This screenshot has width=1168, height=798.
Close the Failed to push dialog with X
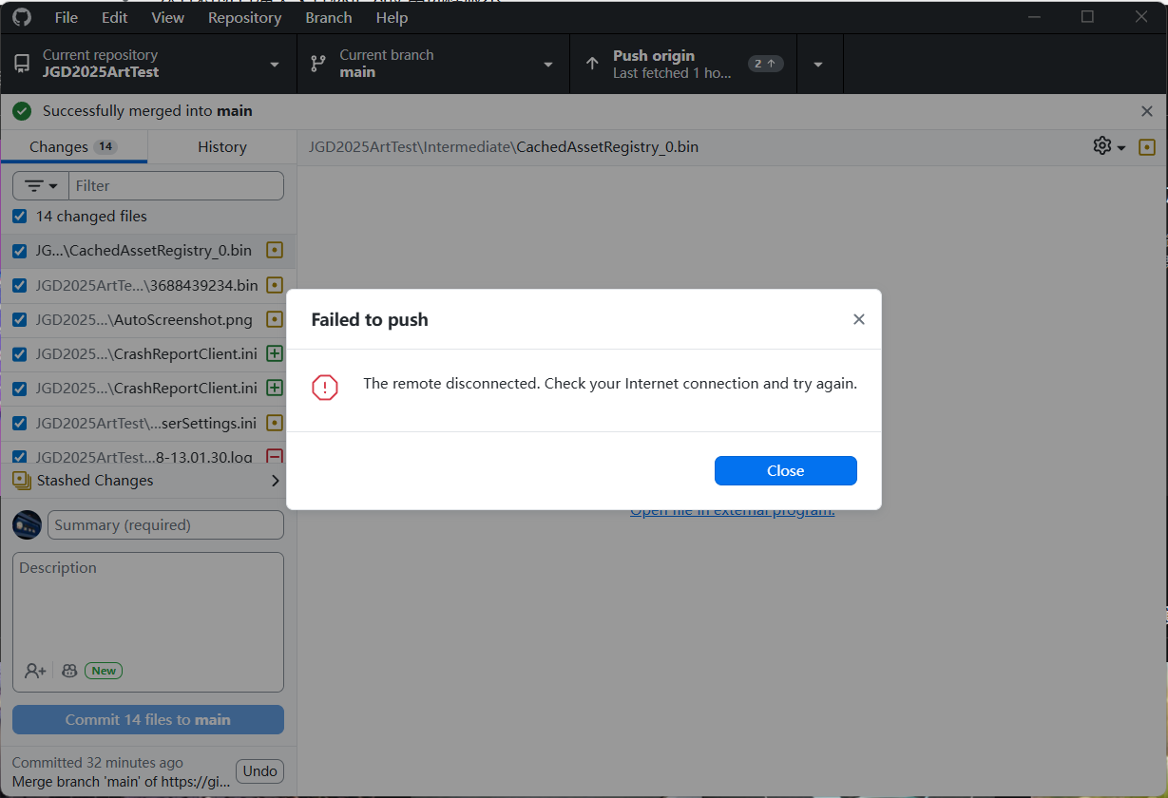coord(858,319)
